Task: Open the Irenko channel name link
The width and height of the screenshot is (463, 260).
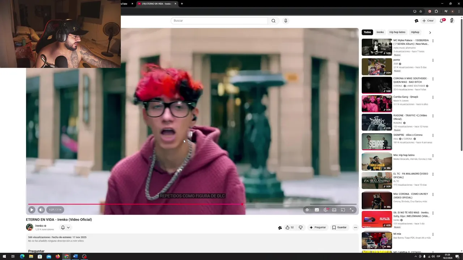Action: (x=39, y=226)
